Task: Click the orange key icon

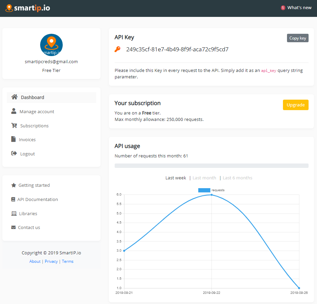Action: click(x=117, y=49)
